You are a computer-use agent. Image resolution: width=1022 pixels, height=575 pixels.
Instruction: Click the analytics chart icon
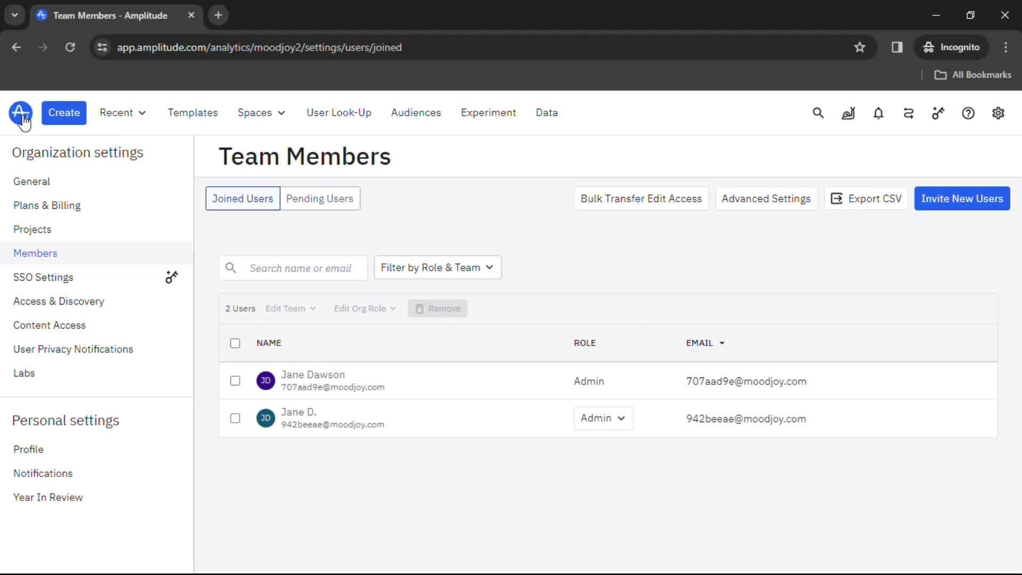click(848, 113)
